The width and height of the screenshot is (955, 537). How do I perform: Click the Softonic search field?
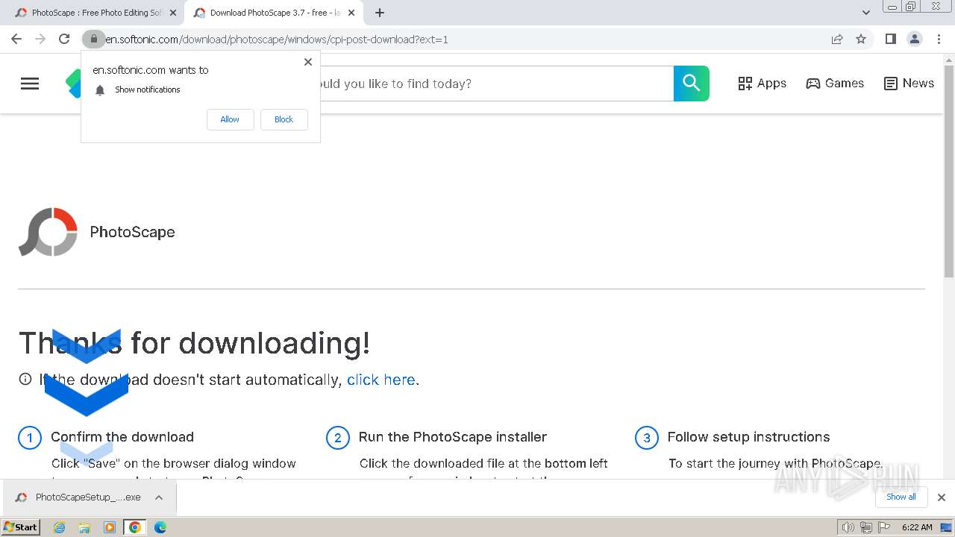496,84
